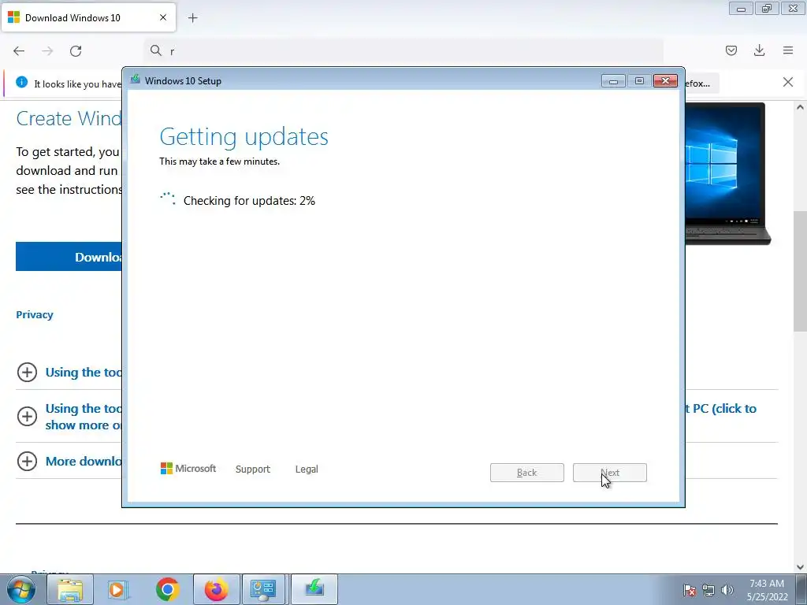Click Support link in Windows 10 Setup
The width and height of the screenshot is (807, 605).
tap(253, 470)
